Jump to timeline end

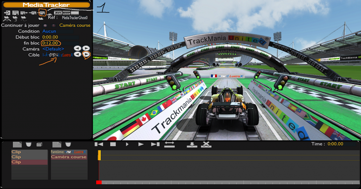tap(155, 144)
